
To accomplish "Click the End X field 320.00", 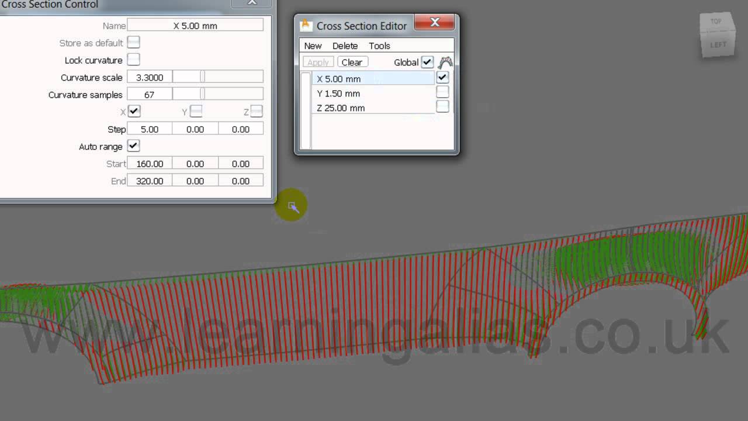I will (150, 181).
